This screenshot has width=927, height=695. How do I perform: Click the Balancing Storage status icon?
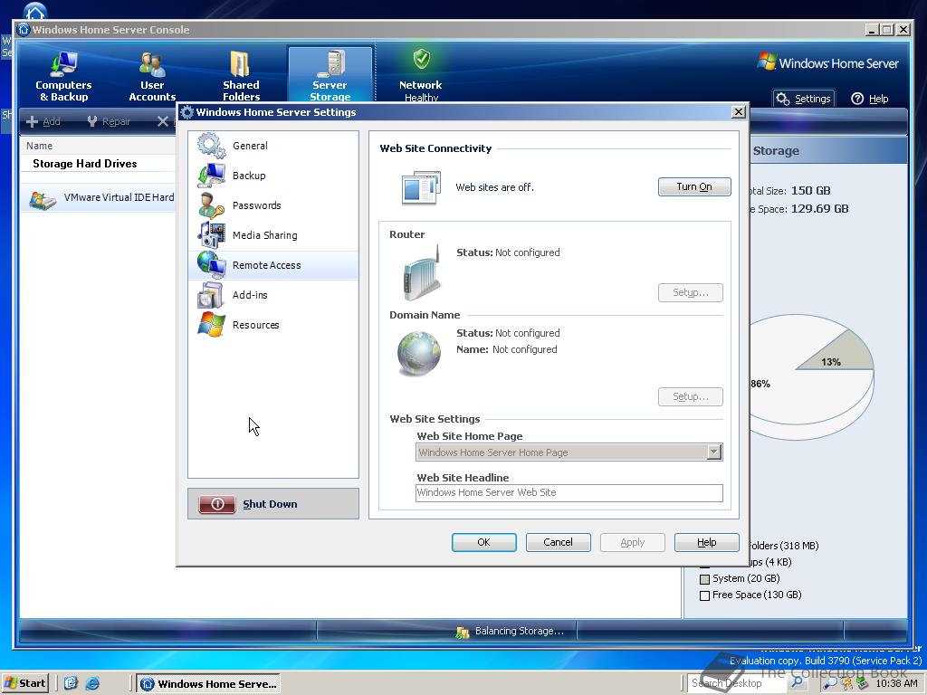point(463,633)
